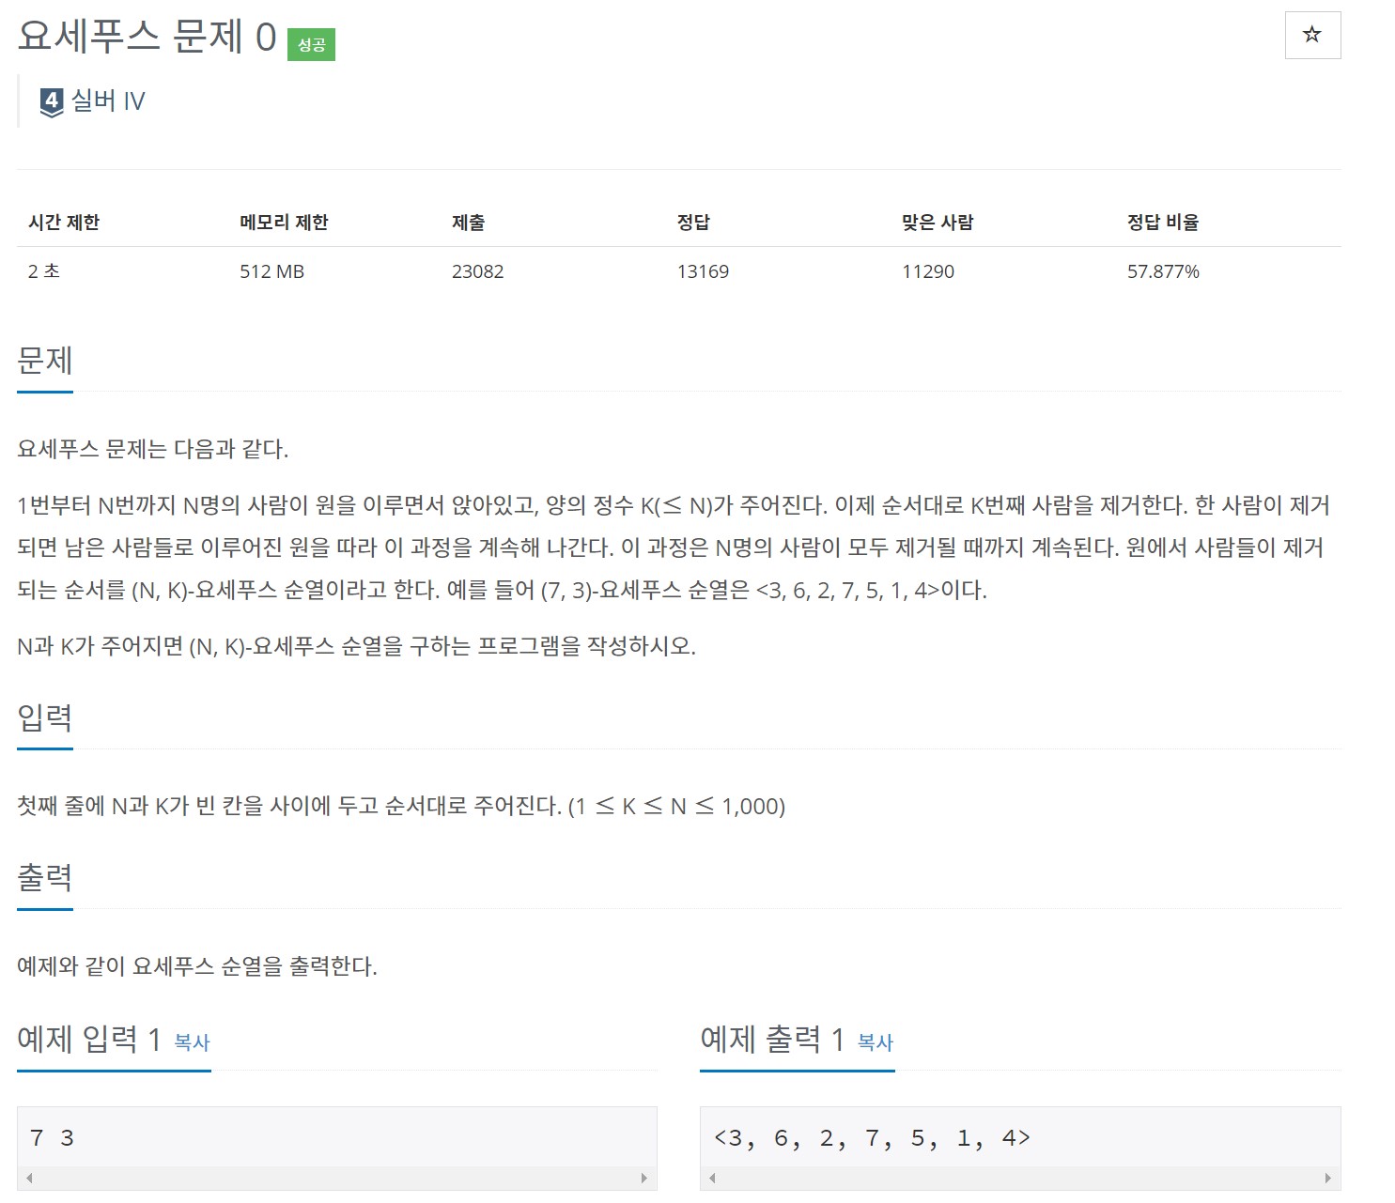Click the solvers count 11290

pyautogui.click(x=928, y=271)
